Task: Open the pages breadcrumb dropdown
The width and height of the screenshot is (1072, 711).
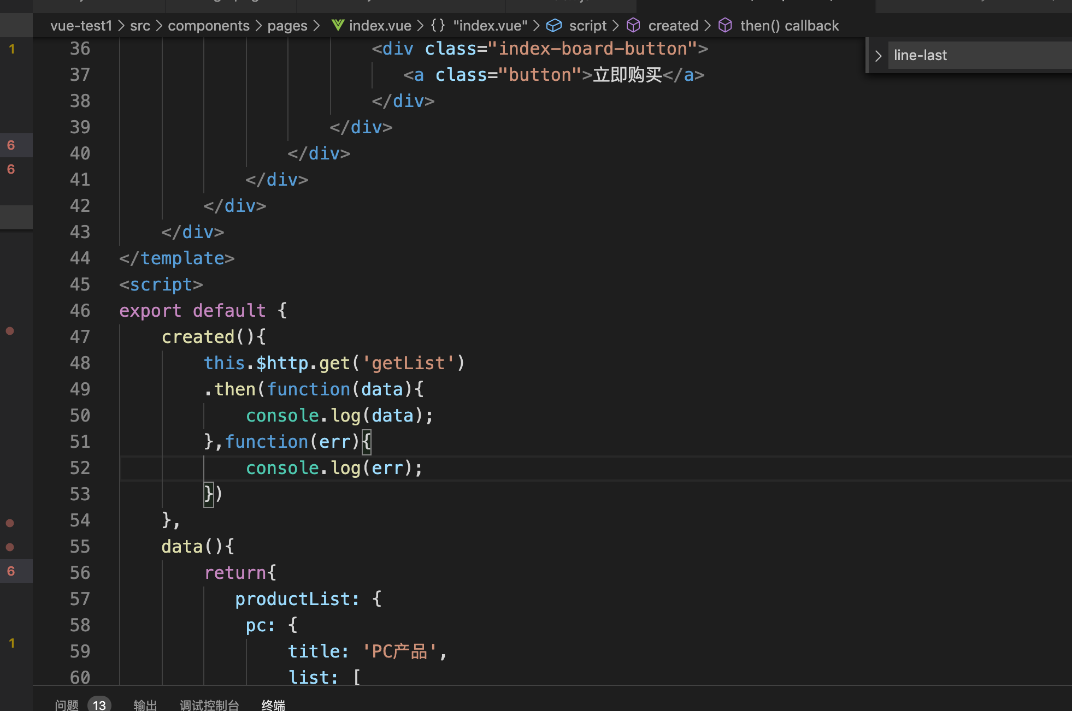Action: [287, 26]
